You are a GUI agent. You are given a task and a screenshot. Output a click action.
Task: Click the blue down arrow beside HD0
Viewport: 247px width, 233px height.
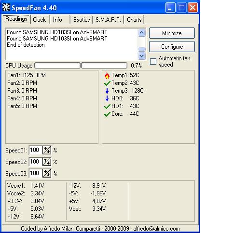(x=107, y=98)
